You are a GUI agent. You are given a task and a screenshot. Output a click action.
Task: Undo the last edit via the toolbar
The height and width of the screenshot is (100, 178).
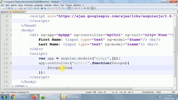point(35,8)
